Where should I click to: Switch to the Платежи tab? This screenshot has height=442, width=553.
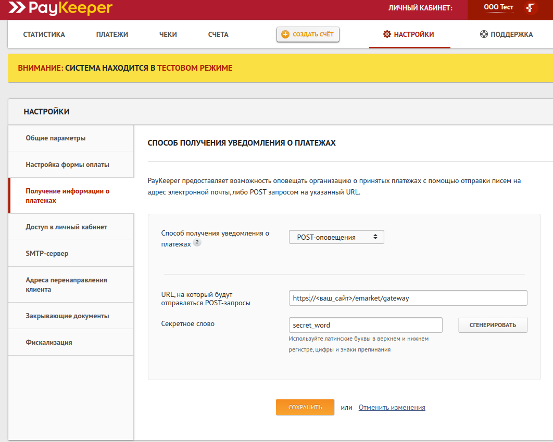coord(112,34)
